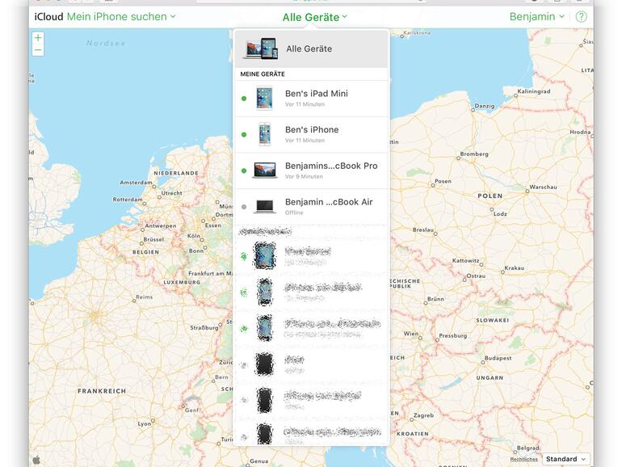Select the offline Benjamin MacBook Air device
This screenshot has width=622, height=467.
(x=311, y=207)
